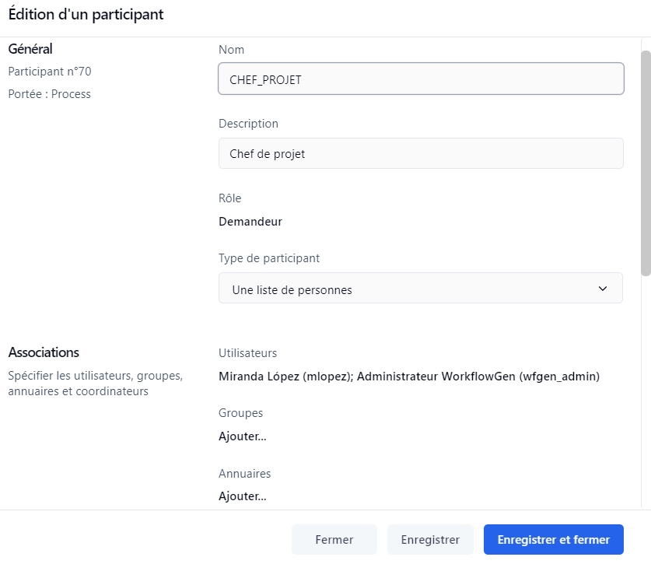Click the Portée : Process text
The image size is (651, 564).
tap(49, 94)
